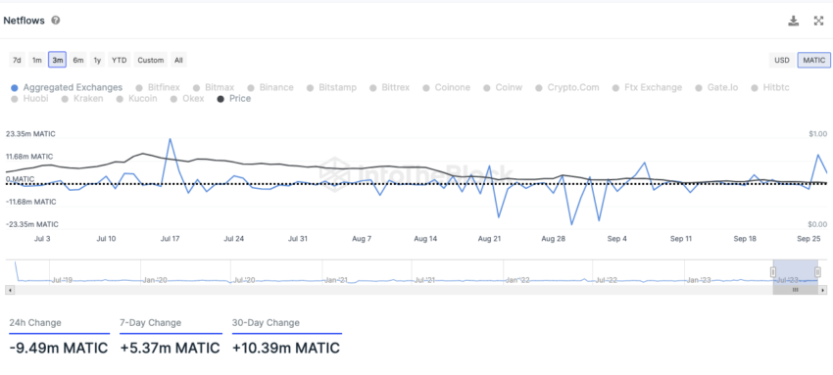This screenshot has height=375, width=833.
Task: Click the 30-Day Change label
Action: [266, 323]
